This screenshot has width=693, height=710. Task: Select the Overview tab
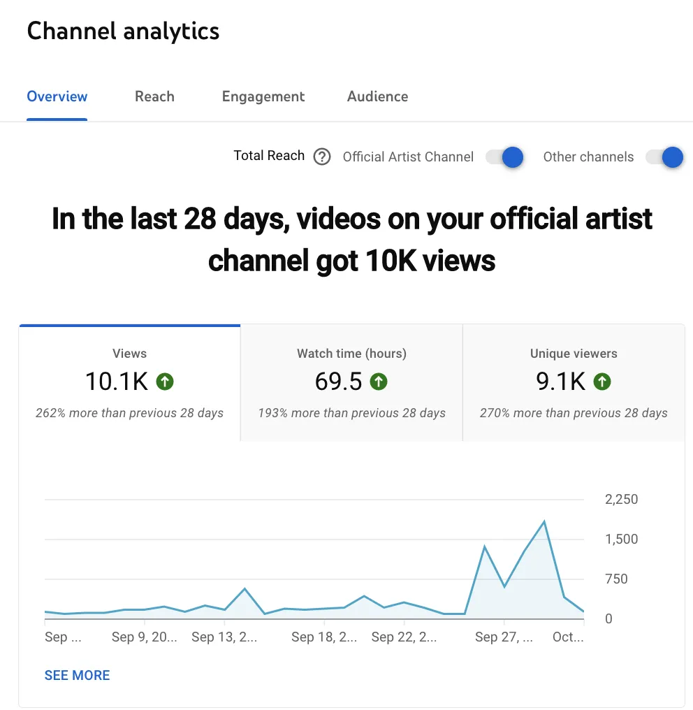57,96
